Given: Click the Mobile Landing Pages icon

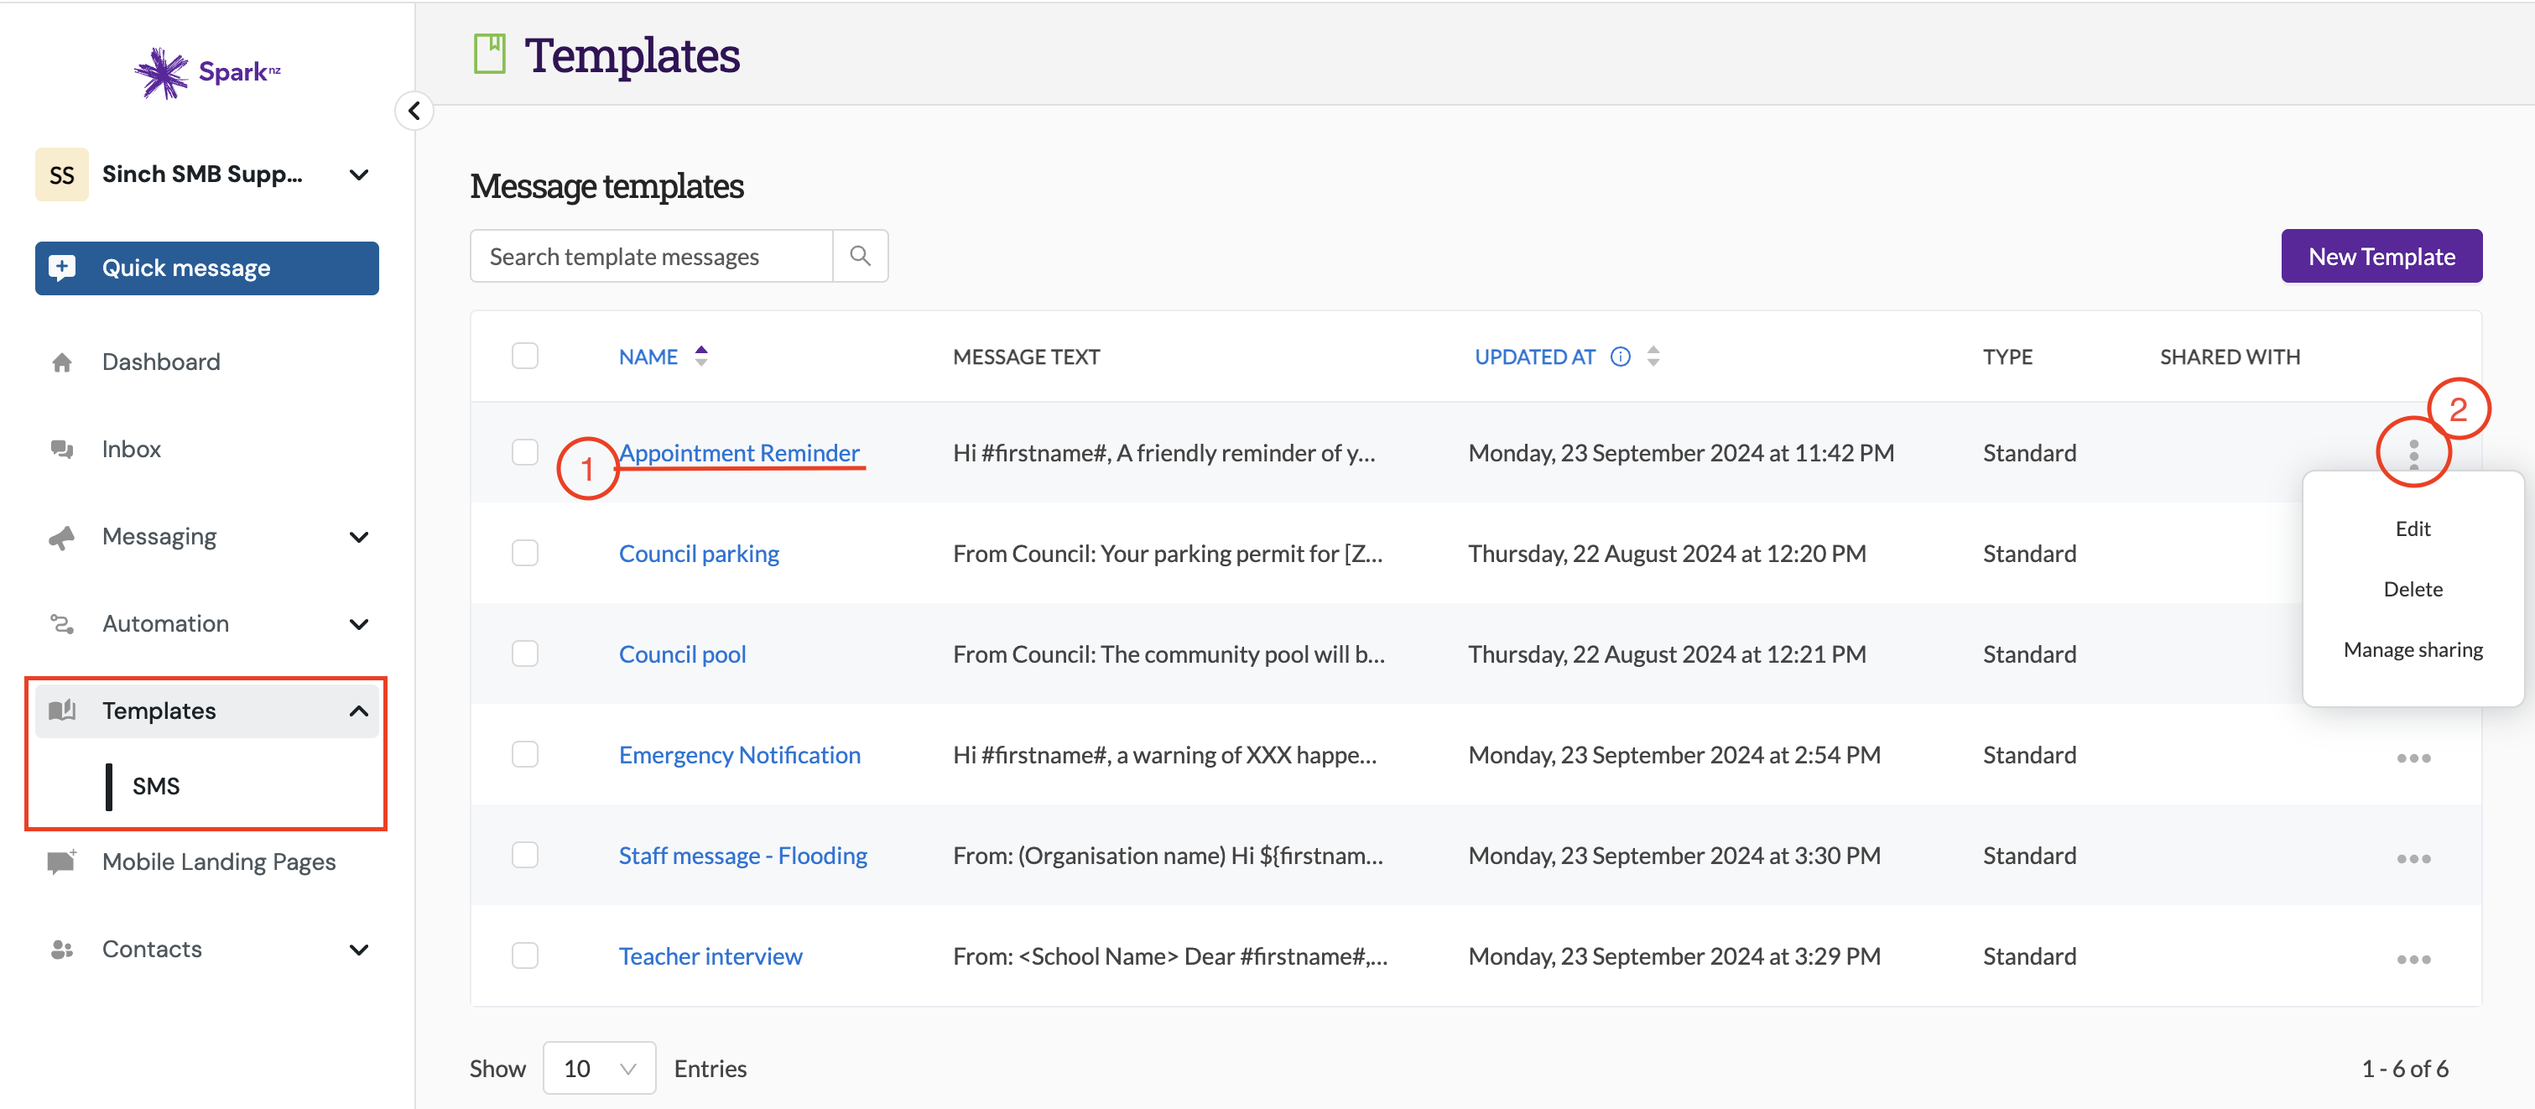Looking at the screenshot, I should click(62, 862).
